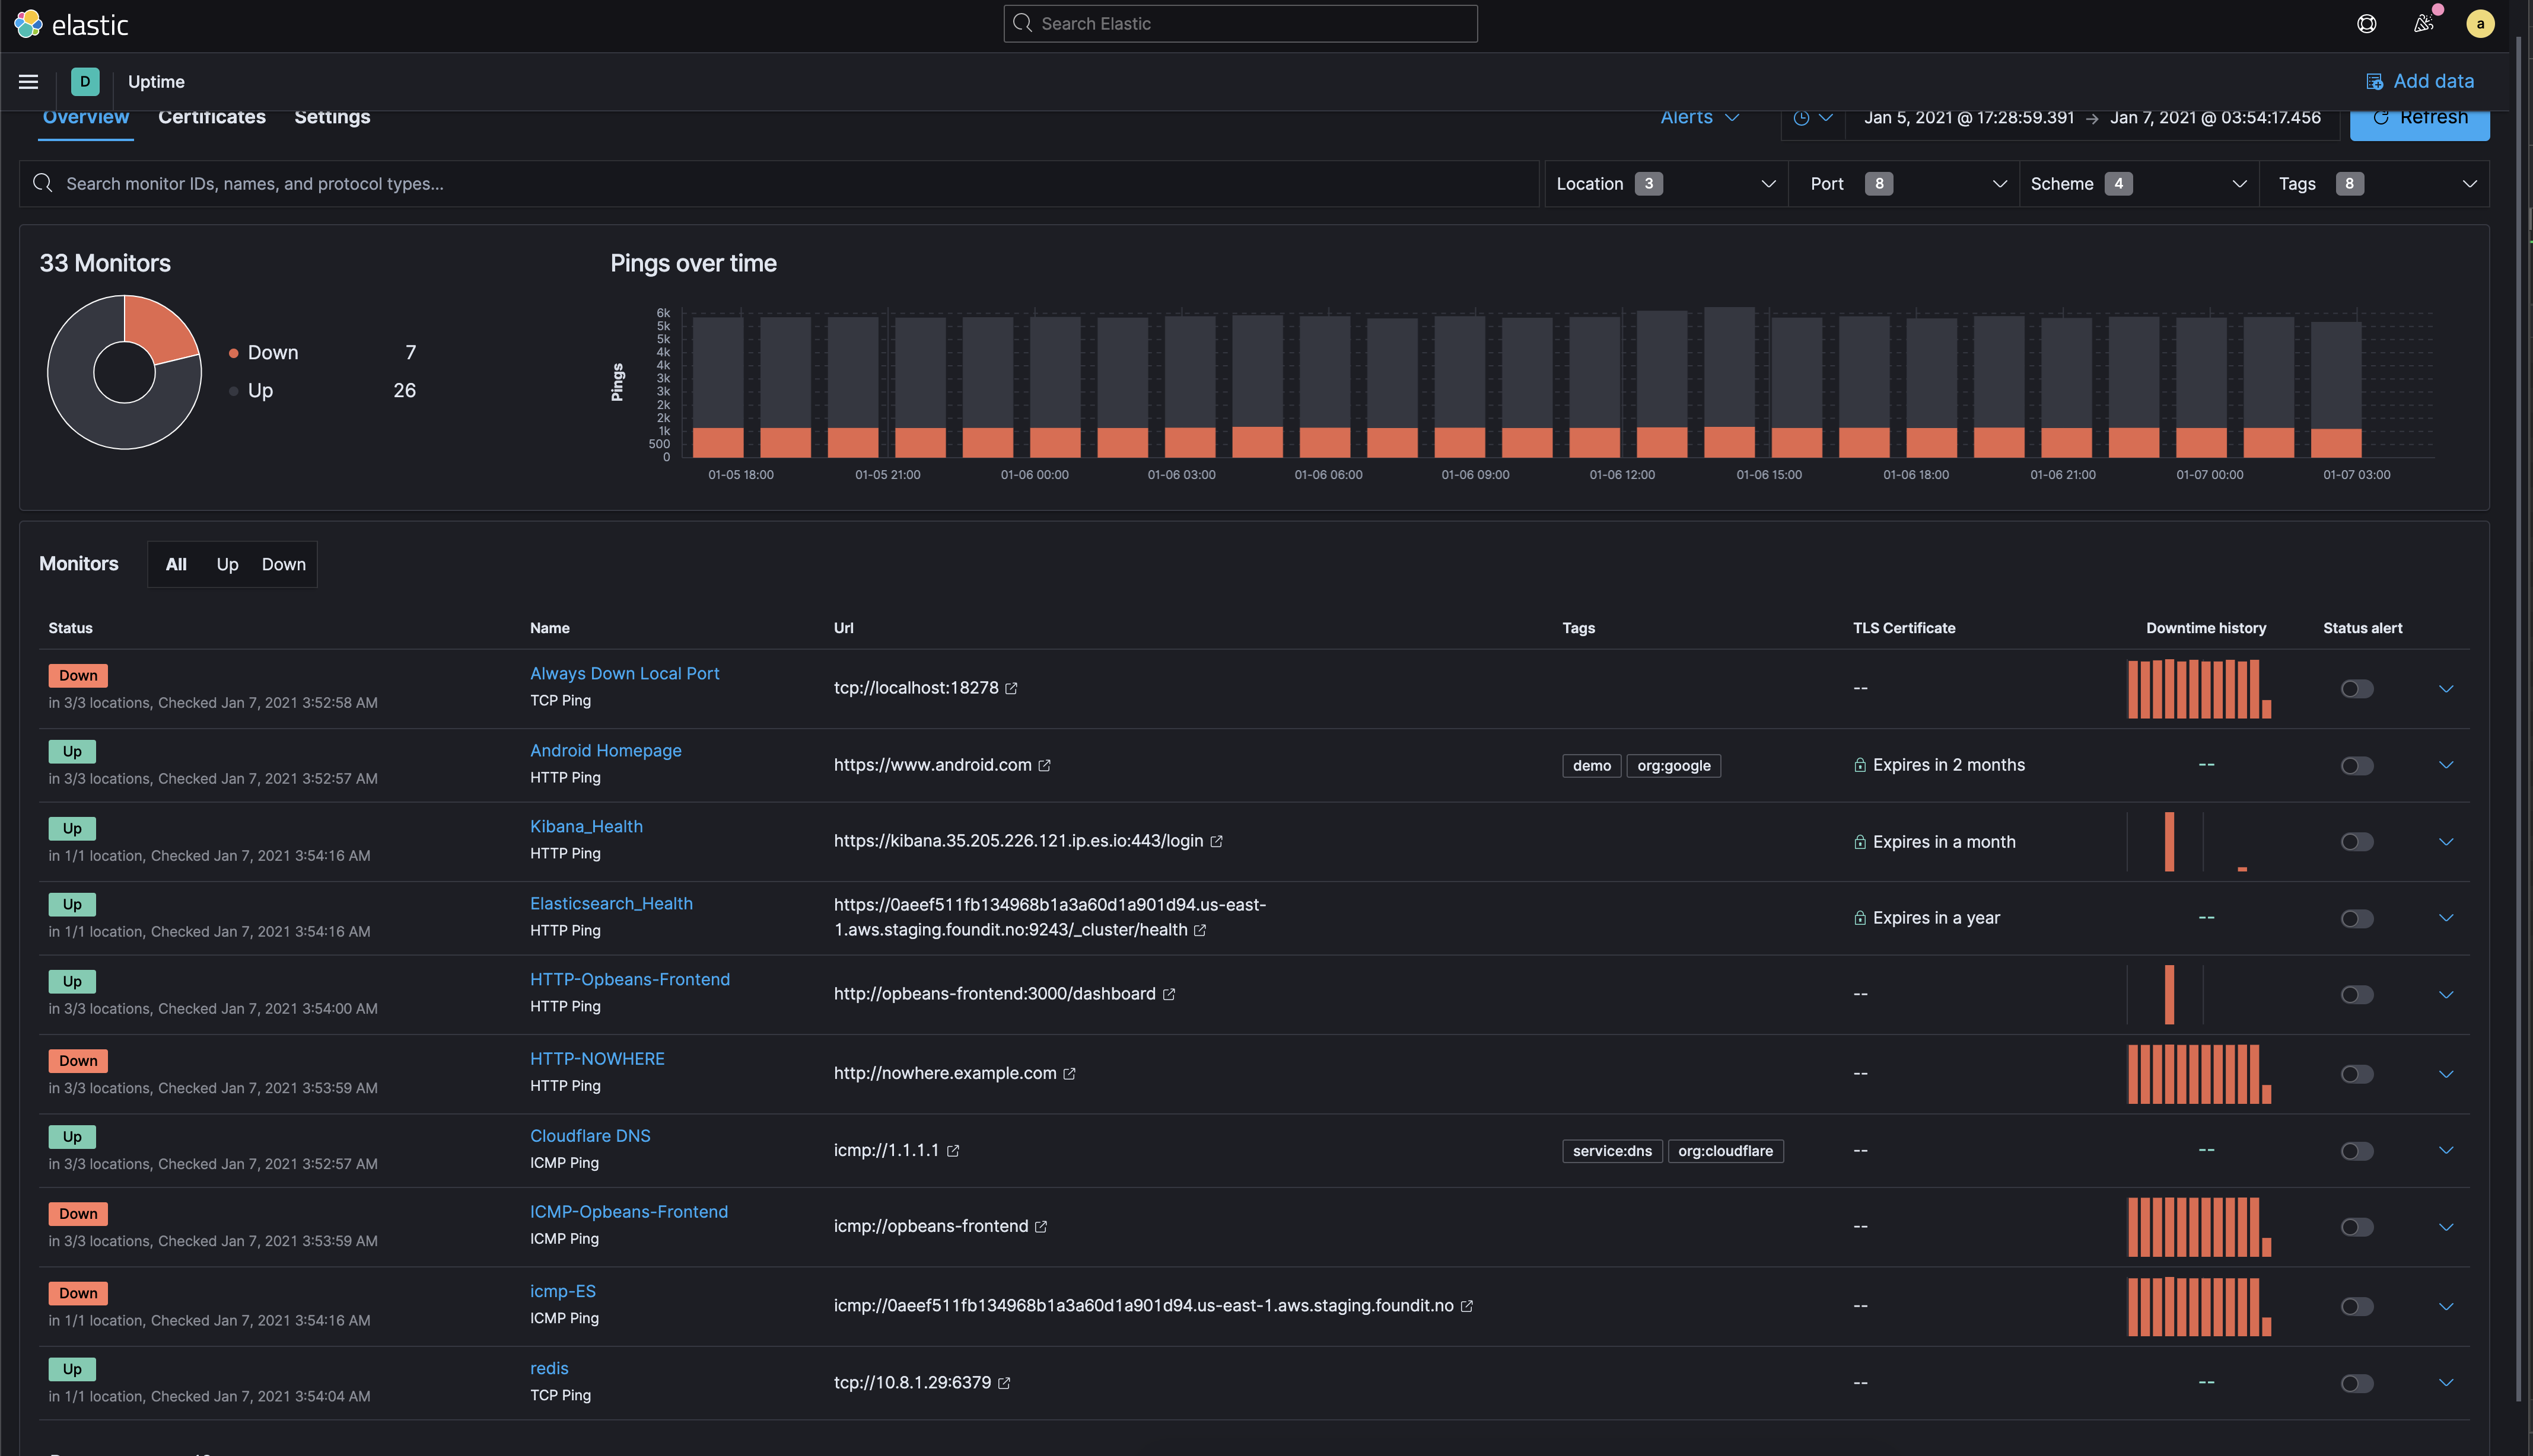Open the Tags filter dropdown
This screenshot has height=1456, width=2533.
pos(2375,184)
